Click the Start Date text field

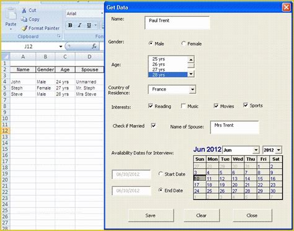click(x=131, y=174)
